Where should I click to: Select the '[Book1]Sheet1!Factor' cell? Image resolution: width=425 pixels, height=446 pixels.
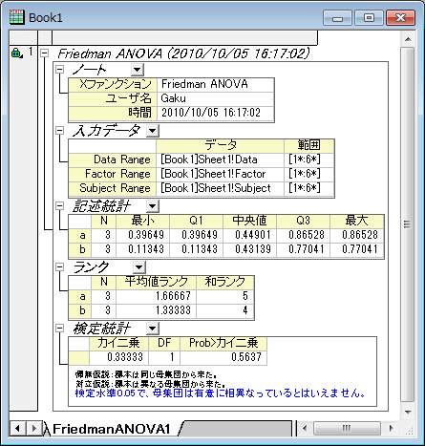pyautogui.click(x=220, y=174)
